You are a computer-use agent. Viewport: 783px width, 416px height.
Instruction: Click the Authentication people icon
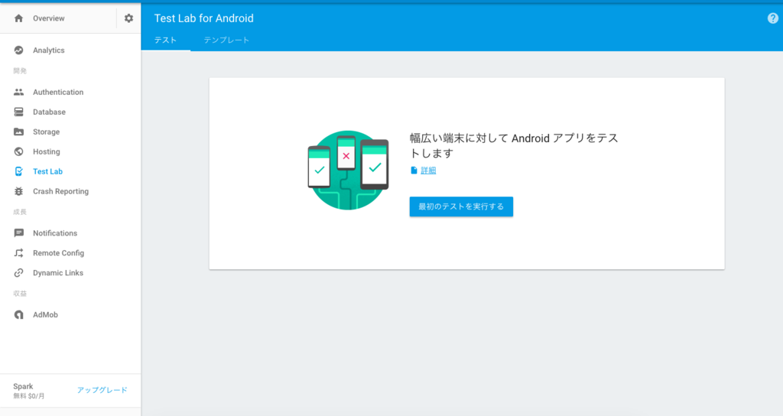coord(18,92)
